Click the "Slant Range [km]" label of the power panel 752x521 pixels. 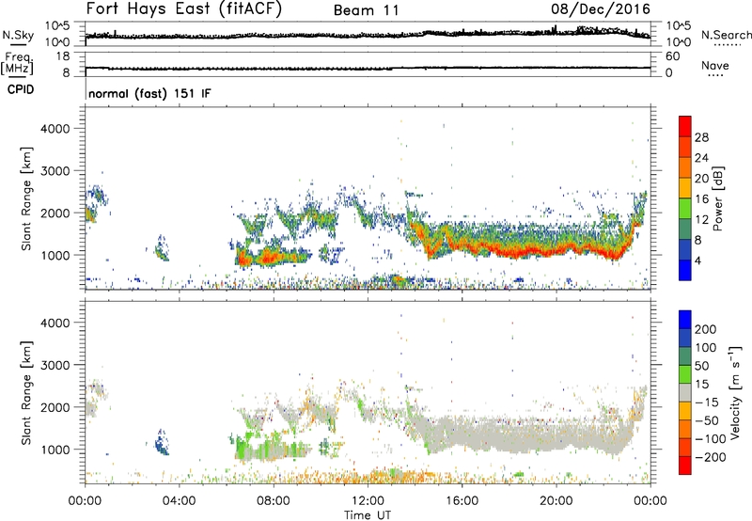(26, 198)
